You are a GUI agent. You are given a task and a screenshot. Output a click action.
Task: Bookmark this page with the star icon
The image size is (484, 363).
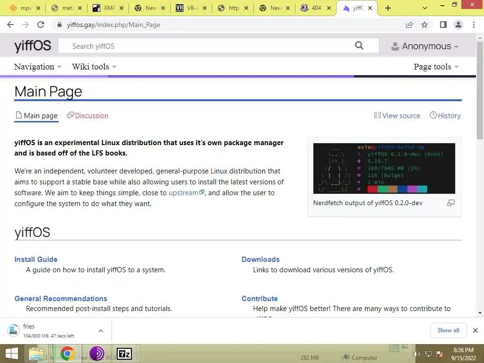[424, 25]
